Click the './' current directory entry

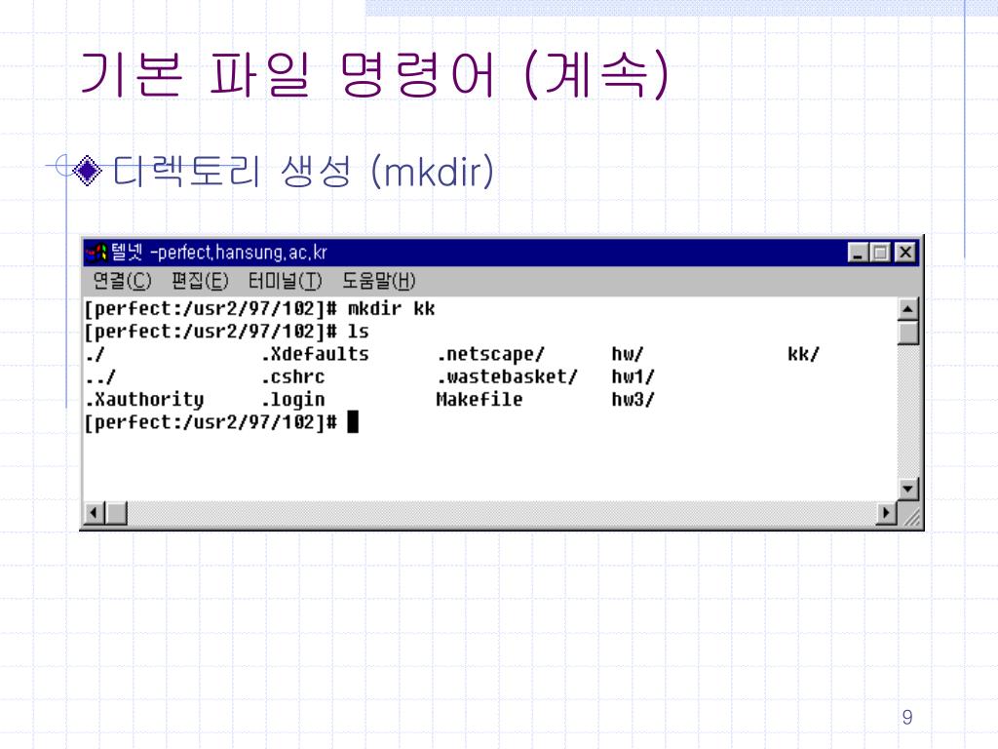pos(95,354)
